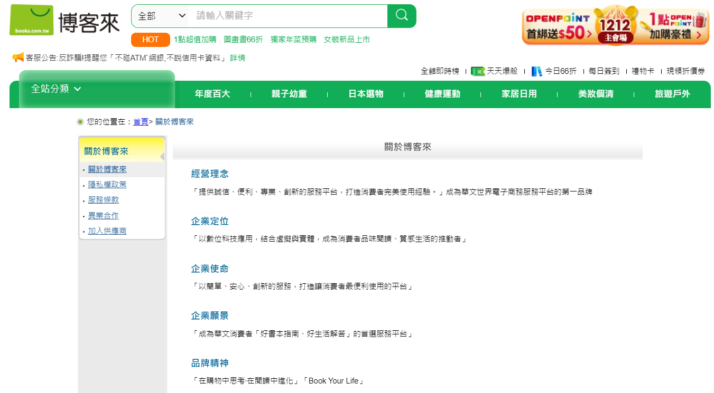This screenshot has width=714, height=393.
Task: Click the orange megaphone announcement icon
Action: pos(18,57)
